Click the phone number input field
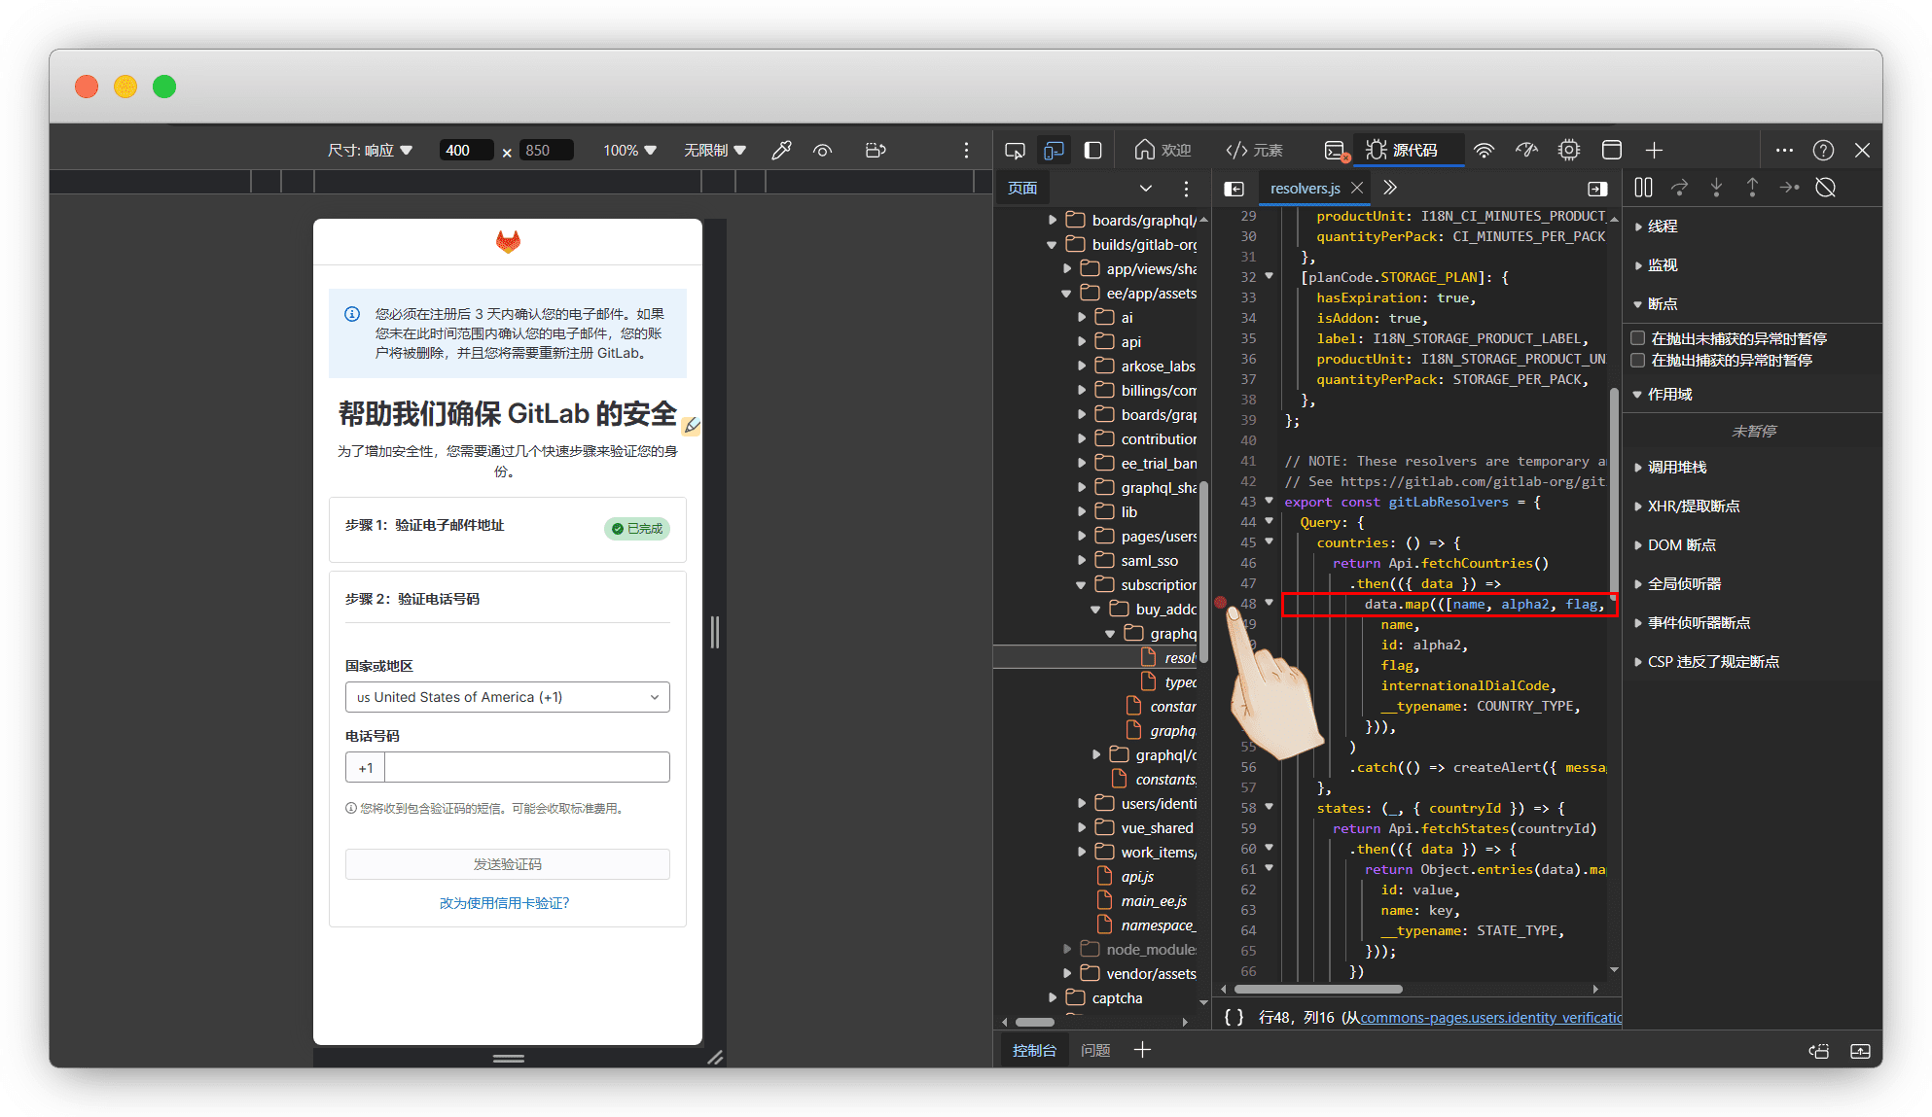The width and height of the screenshot is (1932, 1117). pyautogui.click(x=526, y=767)
